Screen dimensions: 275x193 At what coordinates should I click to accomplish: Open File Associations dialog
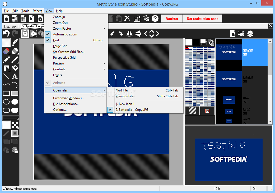(x=76, y=104)
